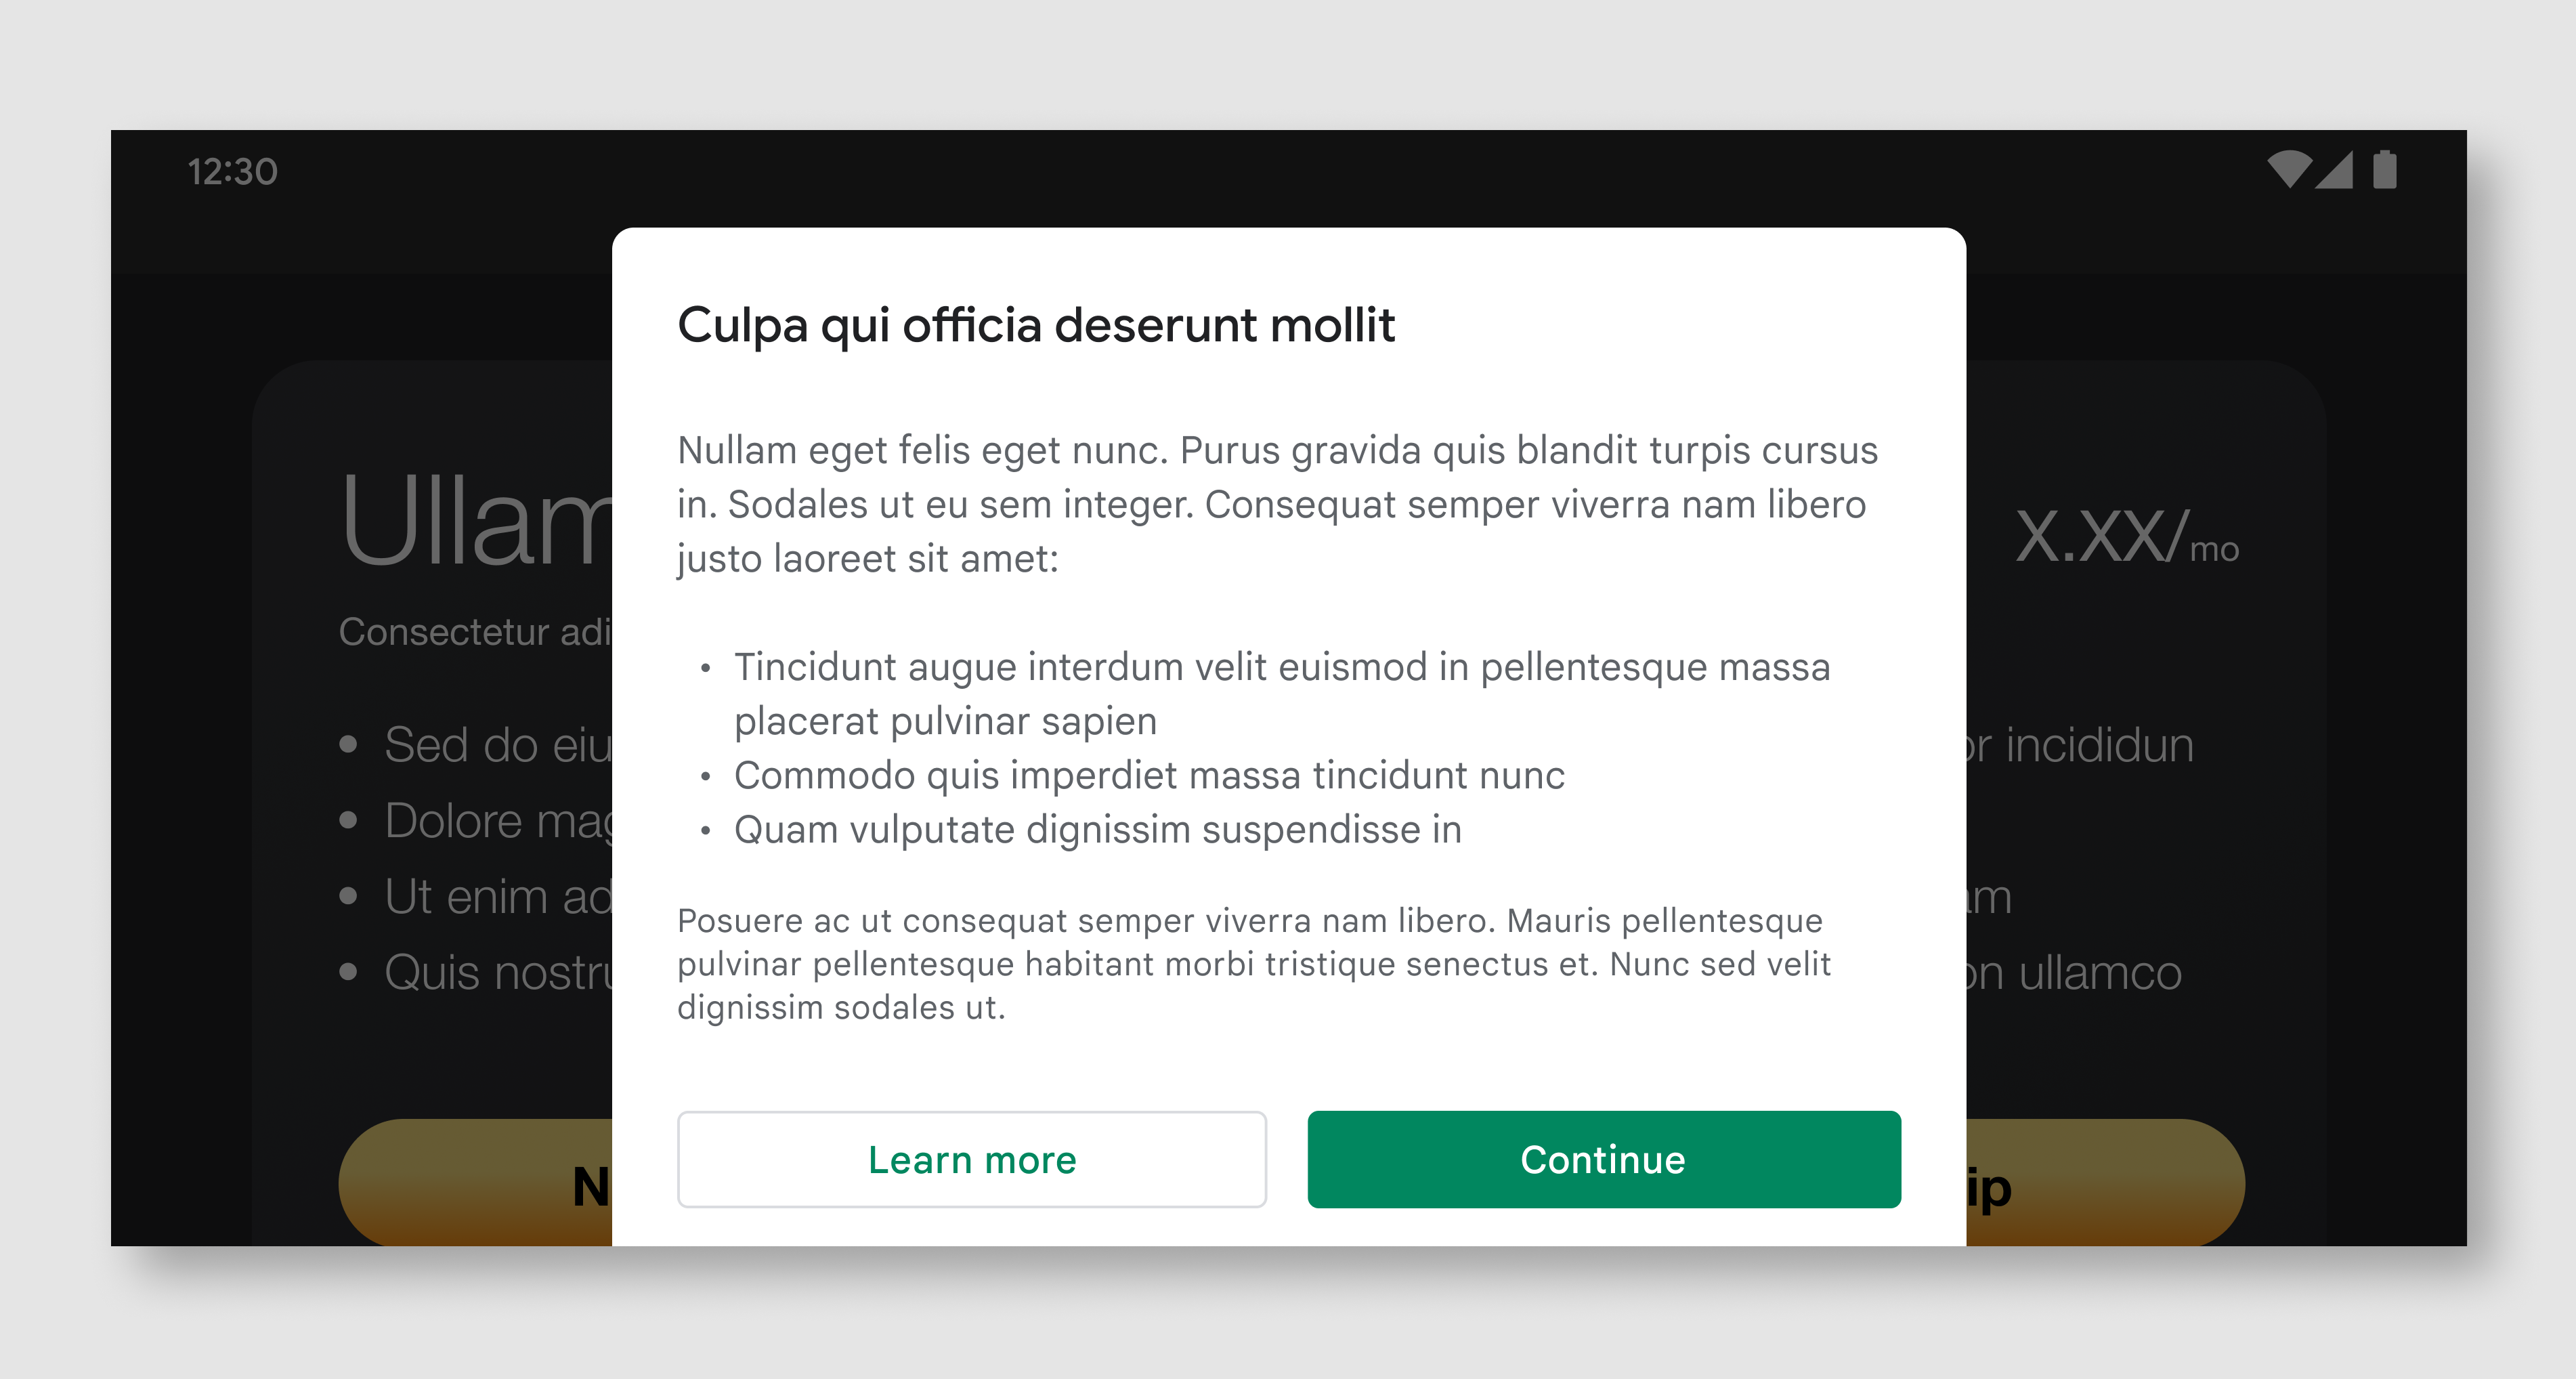
Task: Click the dimmed 'Consectetur adi' subtitle
Action: tap(475, 632)
